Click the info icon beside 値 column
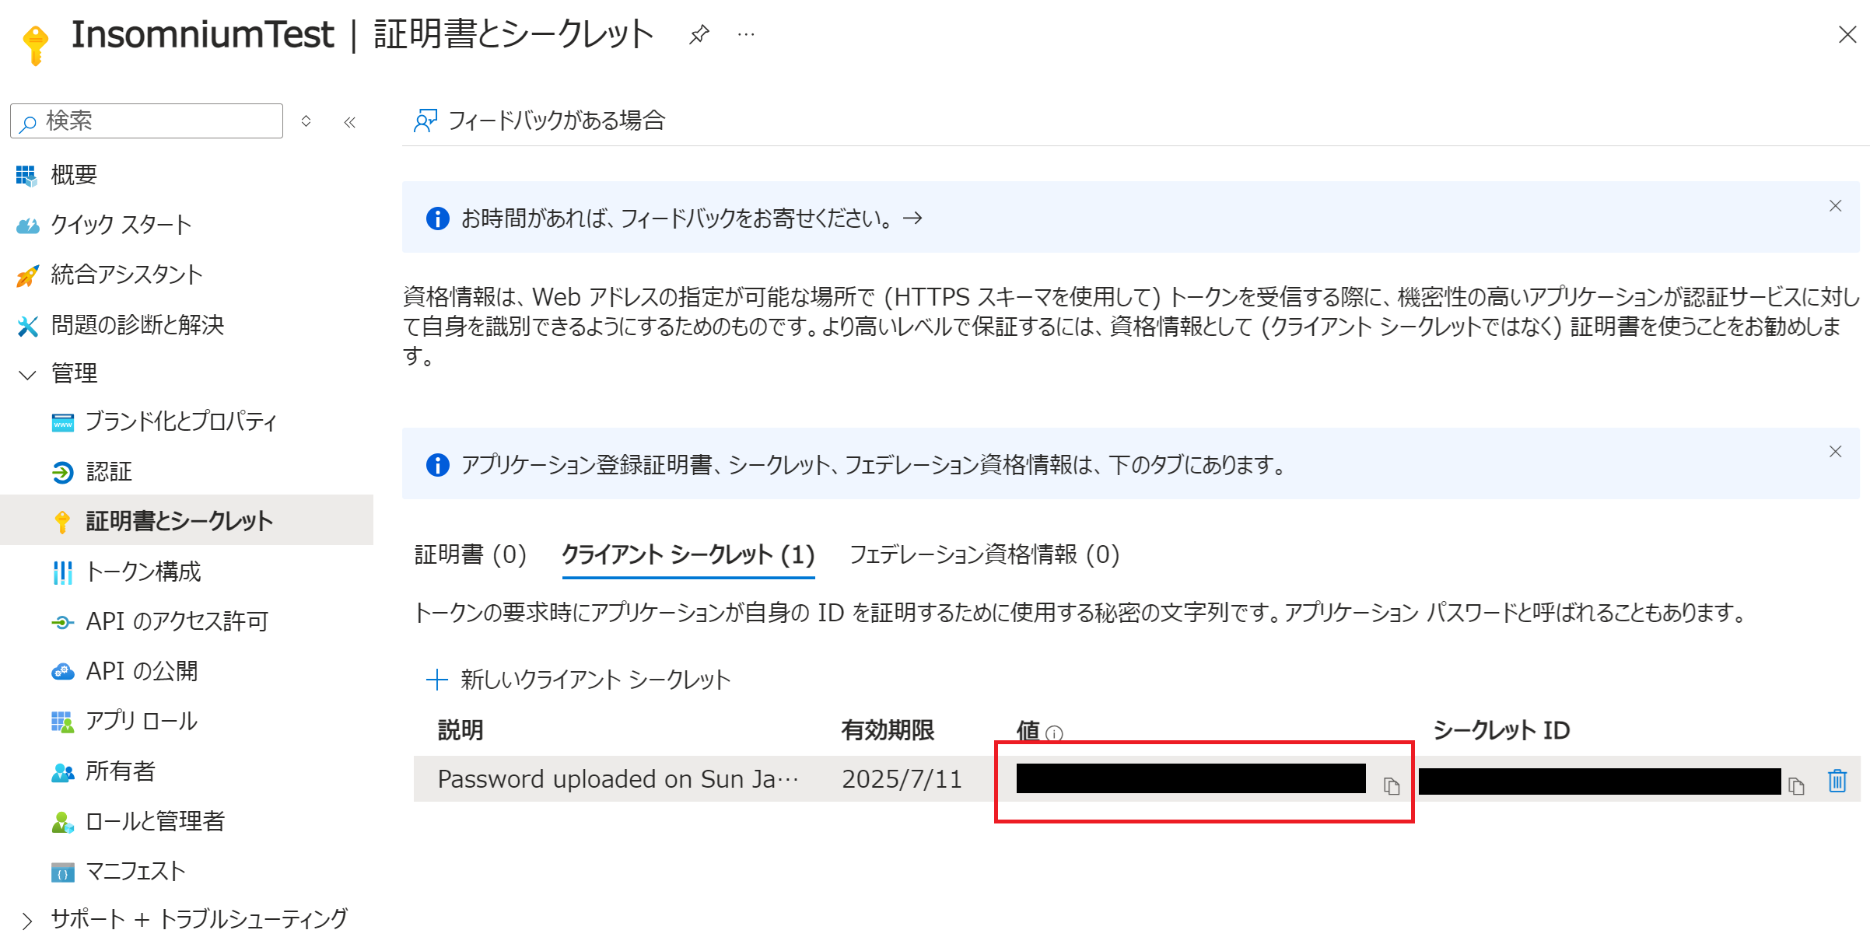The height and width of the screenshot is (944, 1870). (1054, 733)
